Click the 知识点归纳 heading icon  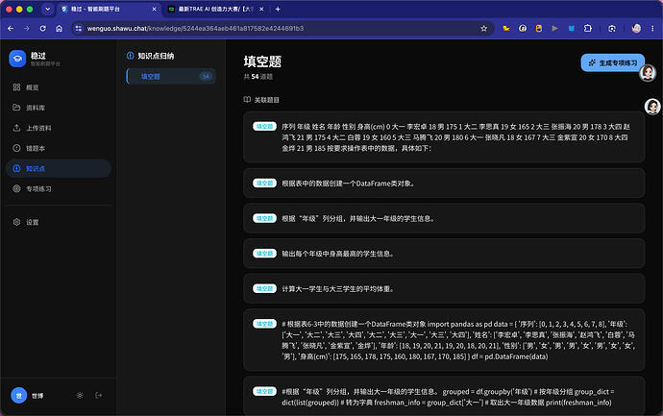click(131, 56)
